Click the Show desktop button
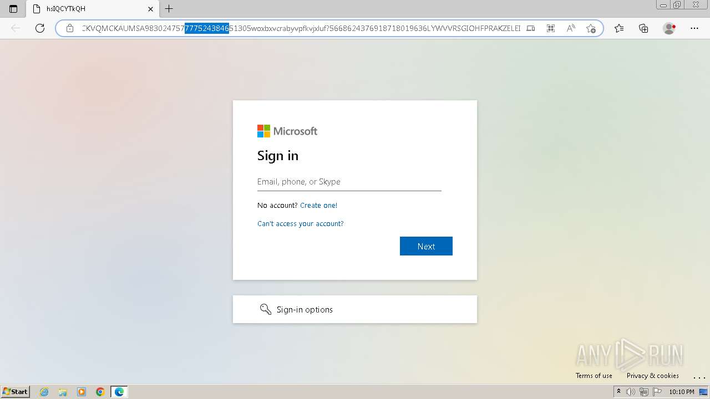The image size is (710, 399). 703,392
